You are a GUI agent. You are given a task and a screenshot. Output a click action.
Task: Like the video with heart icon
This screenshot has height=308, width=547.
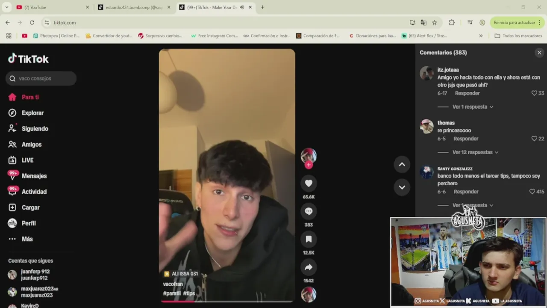click(x=309, y=184)
